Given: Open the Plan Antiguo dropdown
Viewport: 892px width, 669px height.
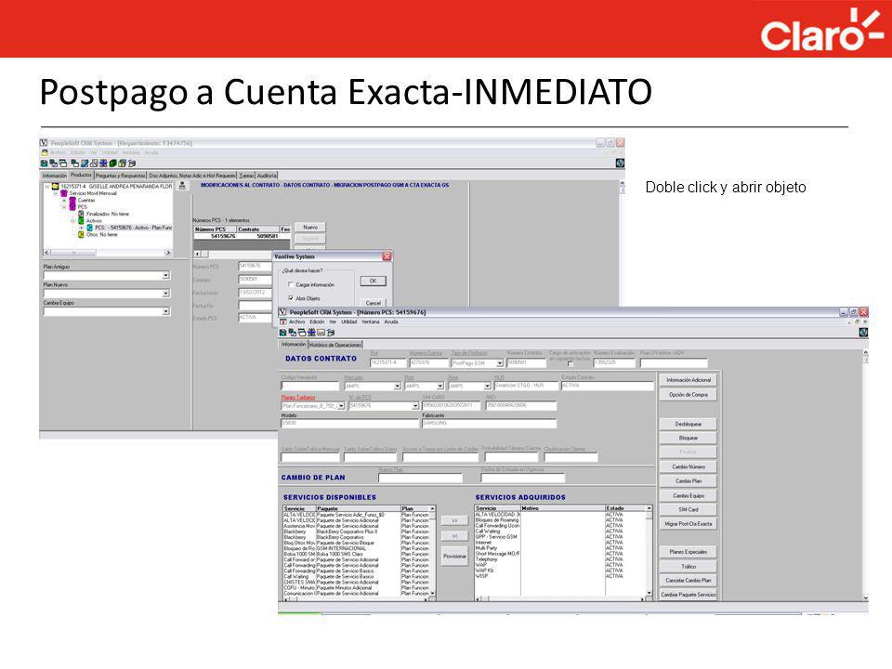Looking at the screenshot, I should 165,275.
